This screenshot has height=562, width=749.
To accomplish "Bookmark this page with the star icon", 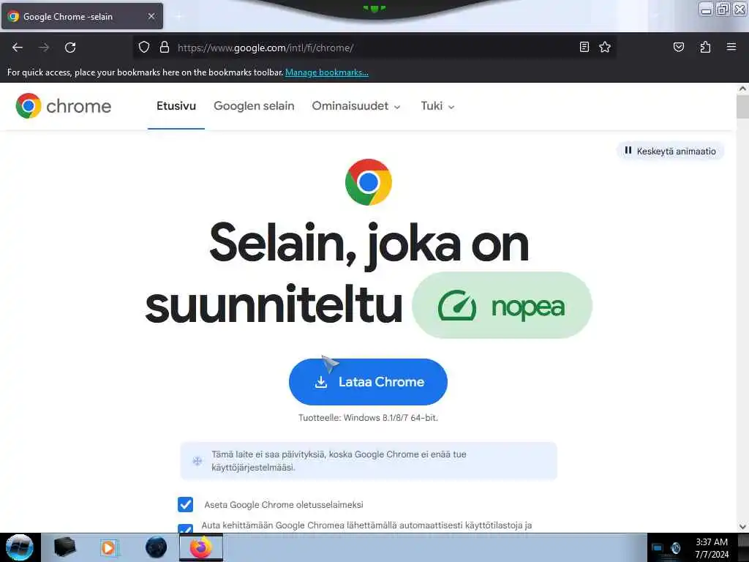I will tap(605, 47).
